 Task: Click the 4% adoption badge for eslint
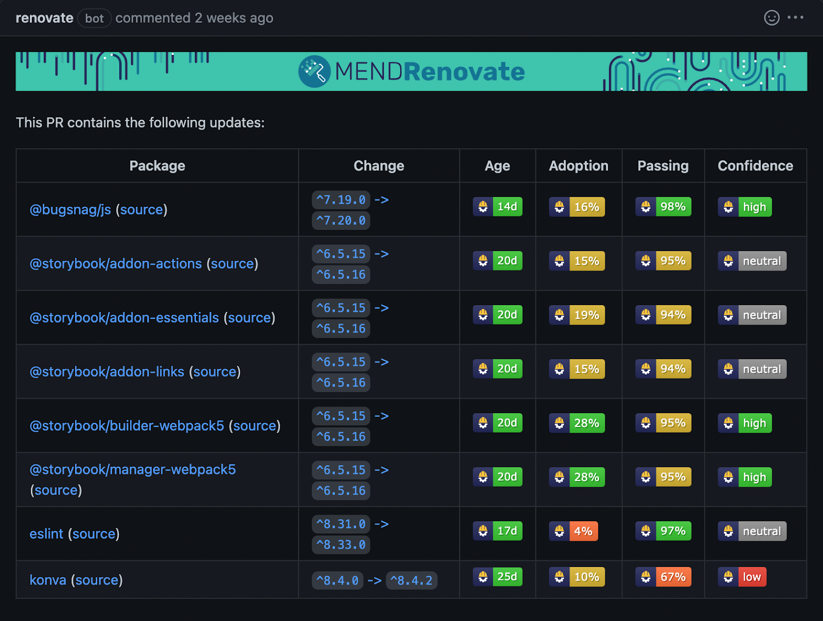point(573,531)
